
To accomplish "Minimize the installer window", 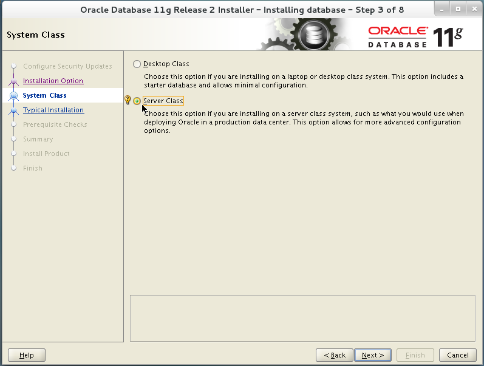I will coord(442,9).
